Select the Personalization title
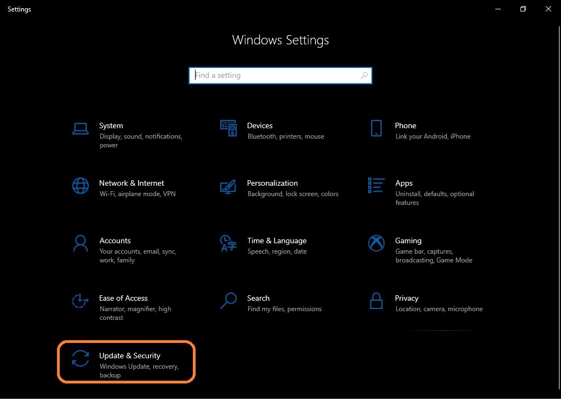The width and height of the screenshot is (561, 401). (272, 183)
